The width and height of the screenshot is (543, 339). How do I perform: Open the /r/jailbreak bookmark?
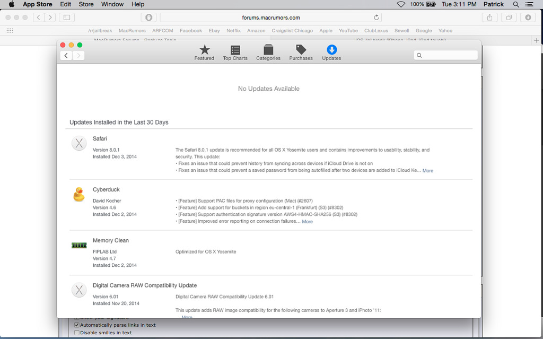click(x=100, y=30)
